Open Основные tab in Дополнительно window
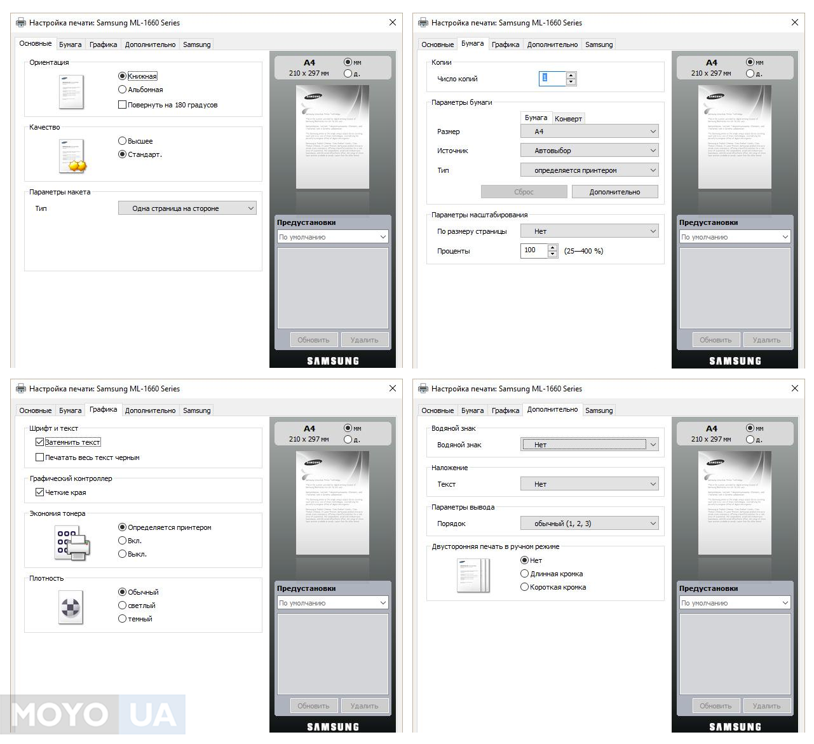This screenshot has height=744, width=814. point(438,410)
